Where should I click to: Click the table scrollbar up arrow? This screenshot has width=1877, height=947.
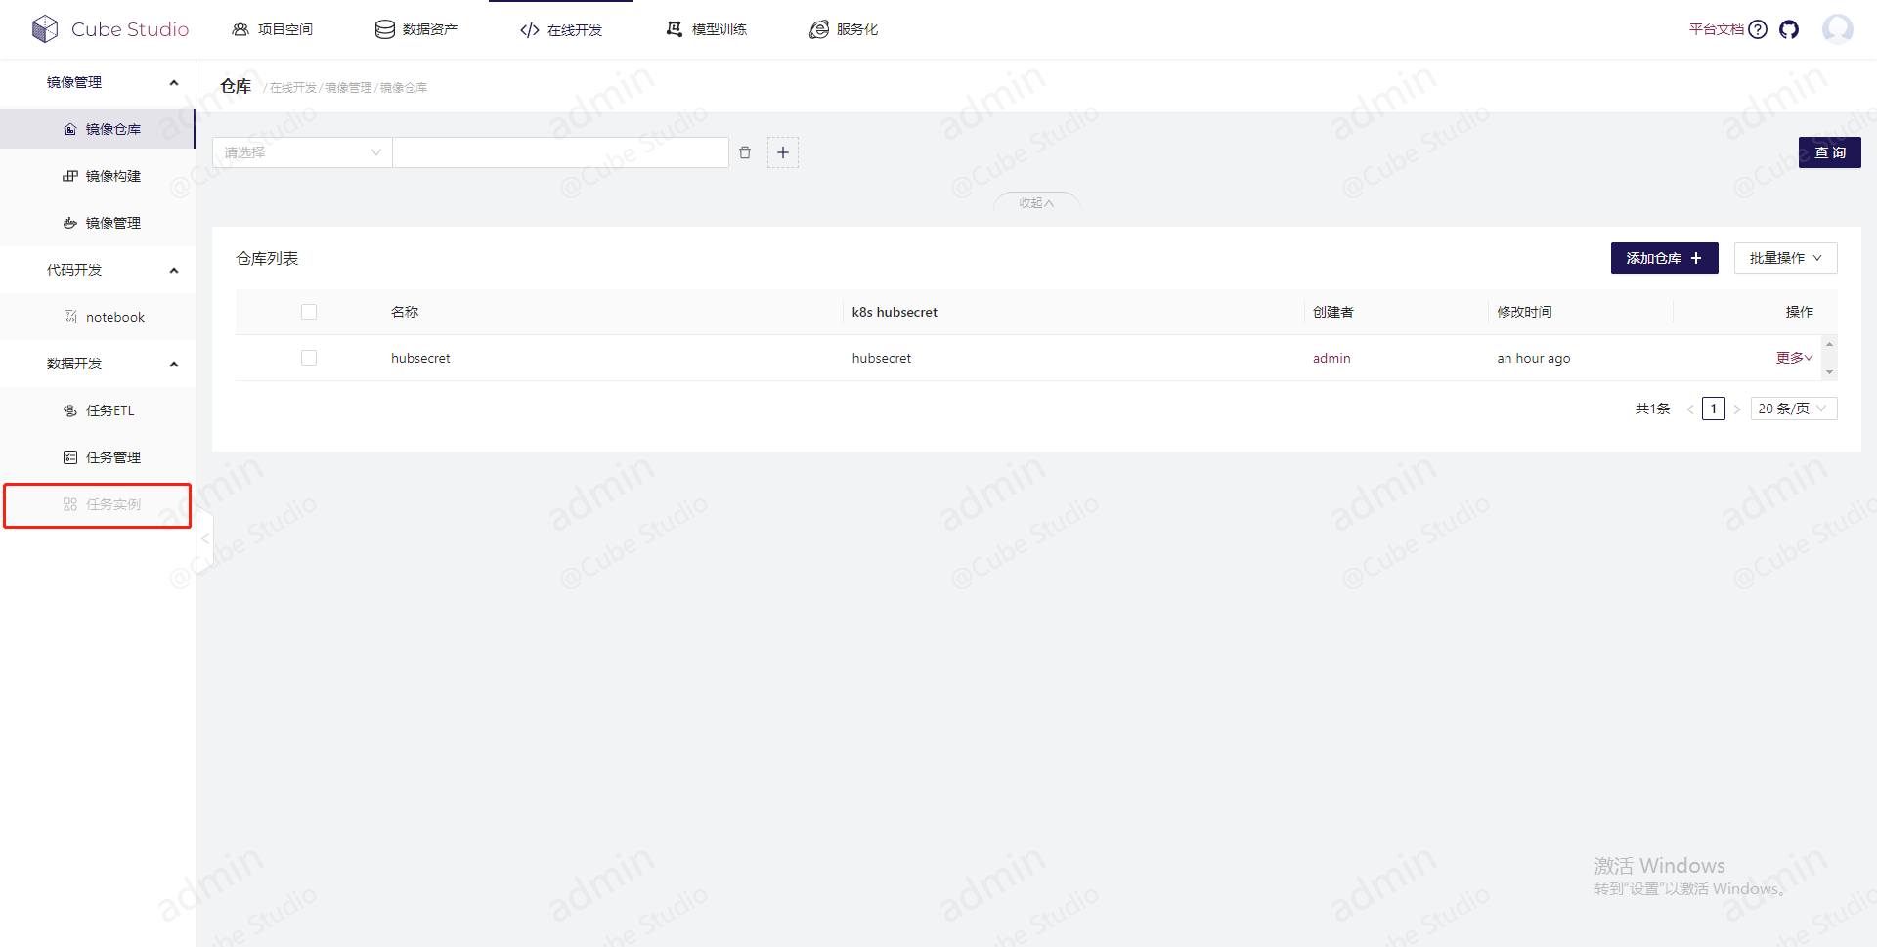coord(1830,344)
